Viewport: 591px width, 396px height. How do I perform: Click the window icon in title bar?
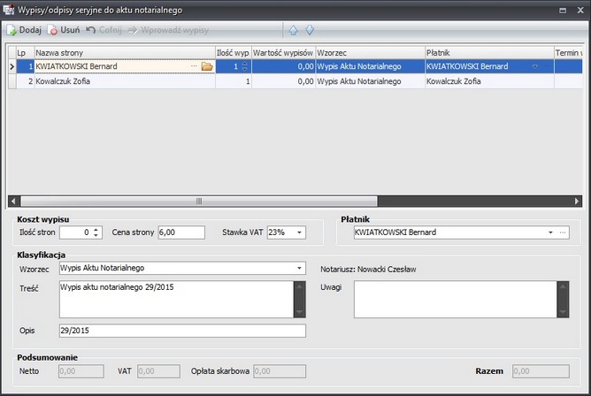point(9,10)
